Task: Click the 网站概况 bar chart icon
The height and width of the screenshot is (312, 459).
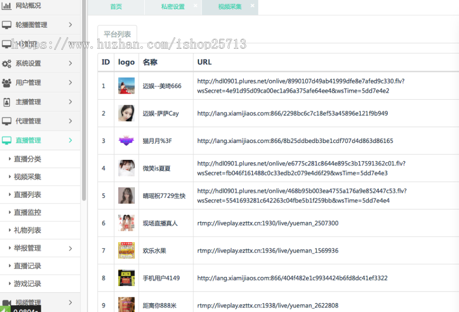Action: coord(7,6)
